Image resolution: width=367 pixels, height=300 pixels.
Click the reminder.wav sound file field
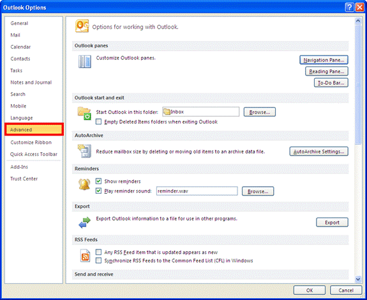coord(197,191)
